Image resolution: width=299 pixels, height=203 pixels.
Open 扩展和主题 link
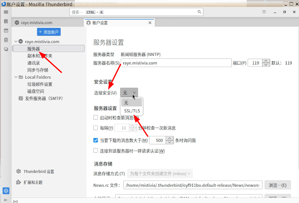point(33,182)
